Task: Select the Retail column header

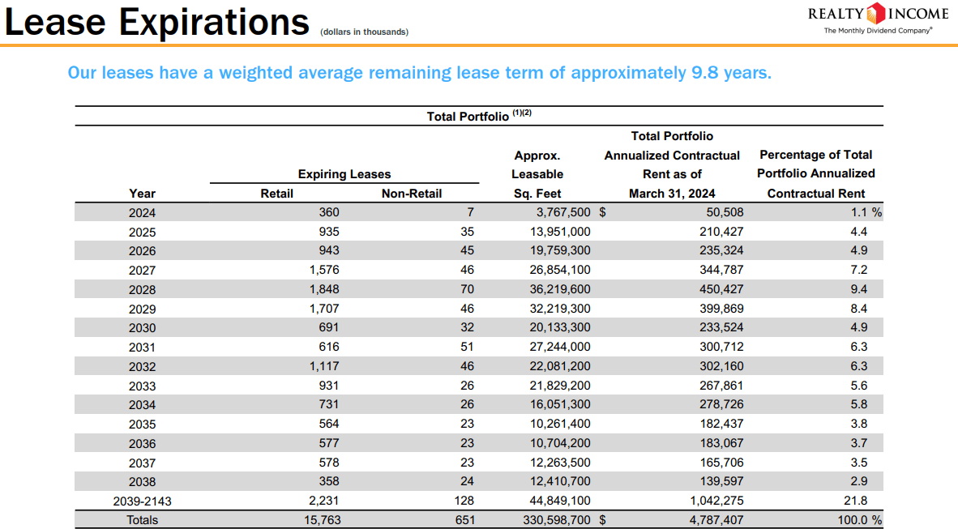Action: [x=278, y=193]
